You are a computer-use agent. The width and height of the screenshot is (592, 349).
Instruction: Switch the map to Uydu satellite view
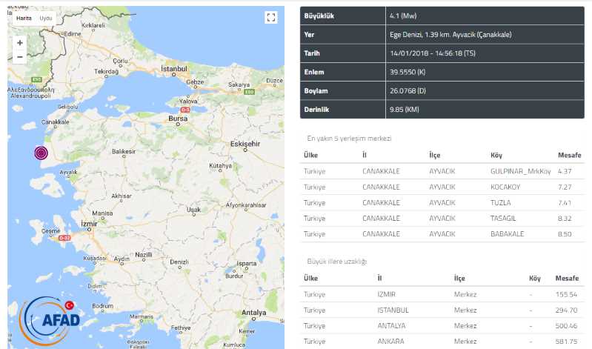[46, 17]
